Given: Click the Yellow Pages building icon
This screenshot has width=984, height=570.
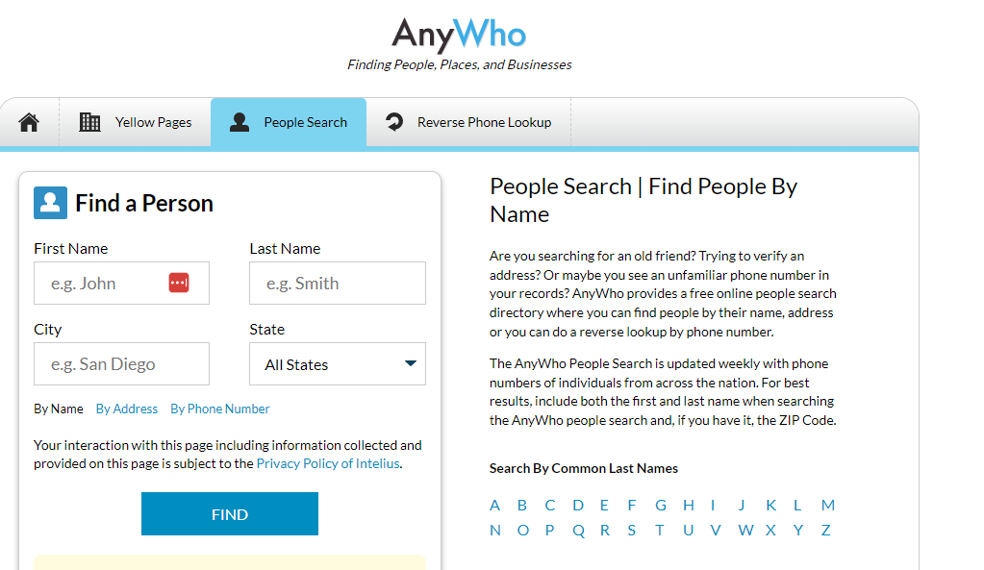Looking at the screenshot, I should coord(89,122).
